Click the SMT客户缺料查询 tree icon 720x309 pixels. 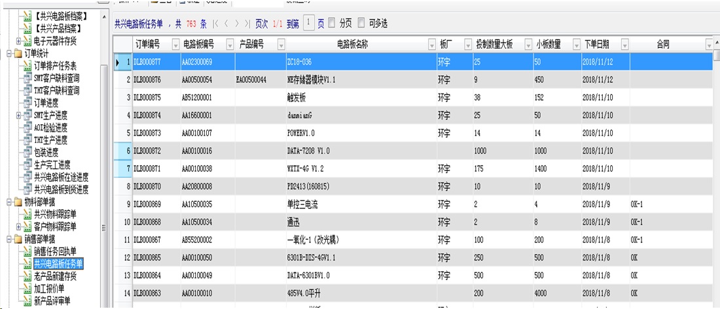pos(27,78)
